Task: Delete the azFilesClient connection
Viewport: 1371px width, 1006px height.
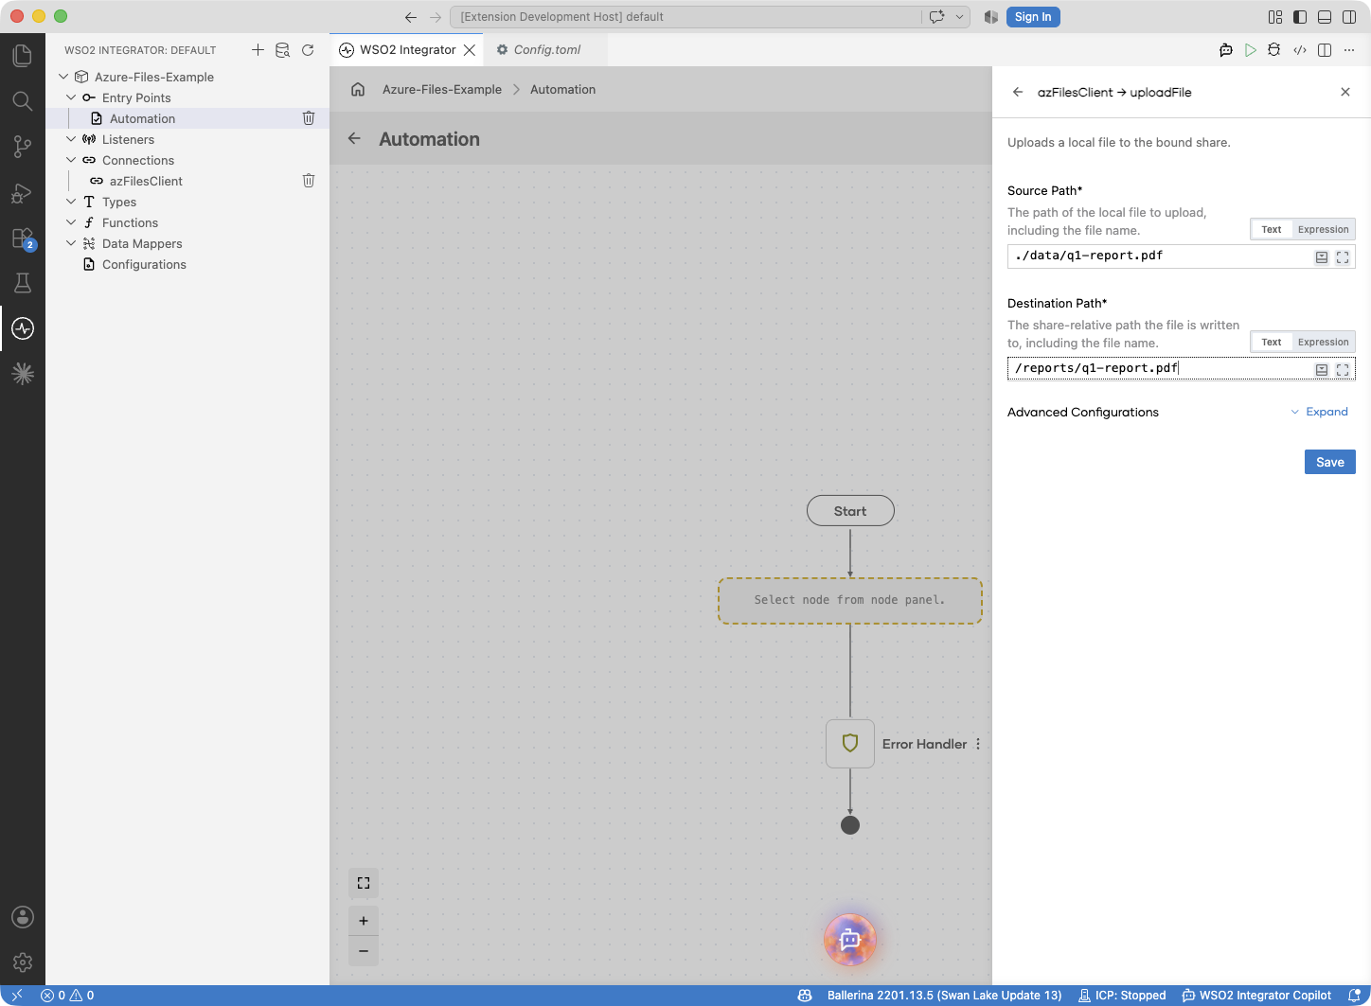Action: 308,181
